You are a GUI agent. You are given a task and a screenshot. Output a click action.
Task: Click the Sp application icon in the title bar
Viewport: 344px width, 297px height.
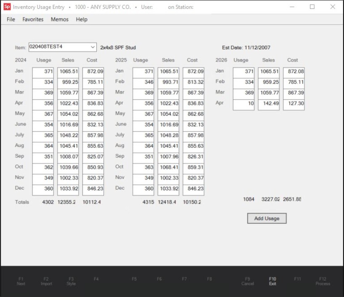pos(7,7)
